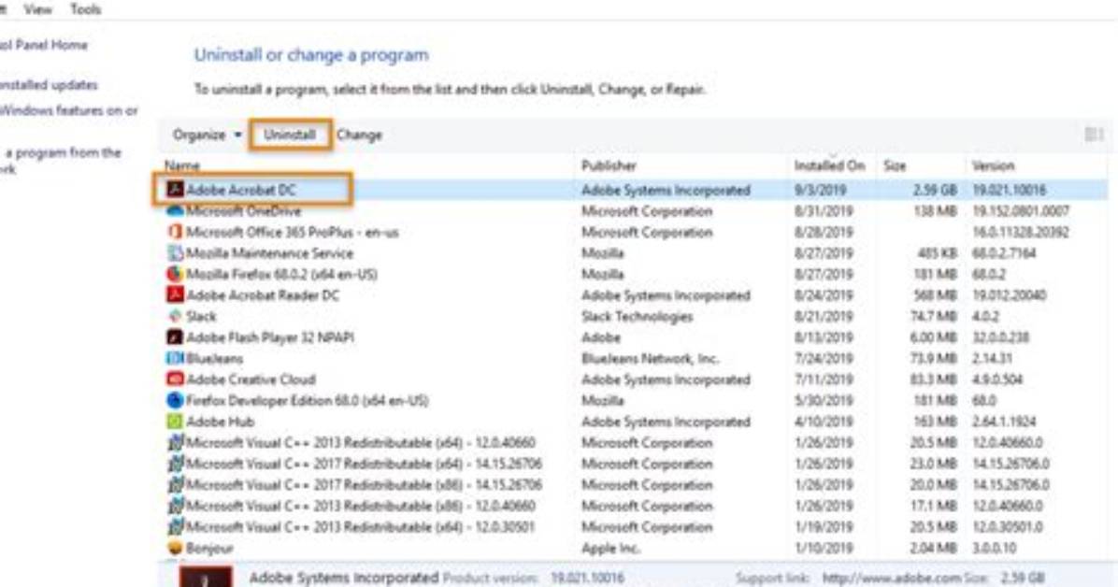Click icon of Visual C++ 2017 x64 14.15.26706
Viewport: 1118px width, 587px height.
click(175, 464)
